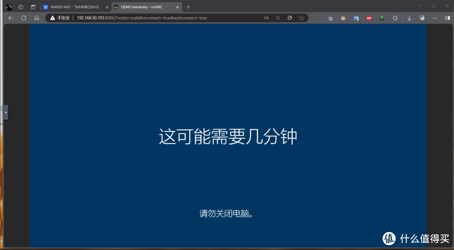Click the translate page icon

[x=267, y=18]
